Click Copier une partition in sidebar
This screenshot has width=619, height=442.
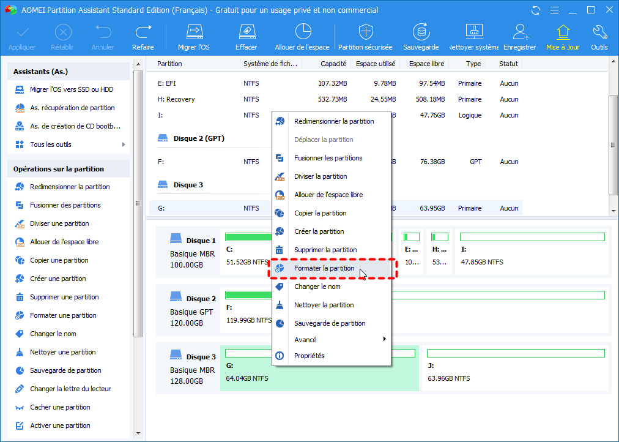point(69,260)
